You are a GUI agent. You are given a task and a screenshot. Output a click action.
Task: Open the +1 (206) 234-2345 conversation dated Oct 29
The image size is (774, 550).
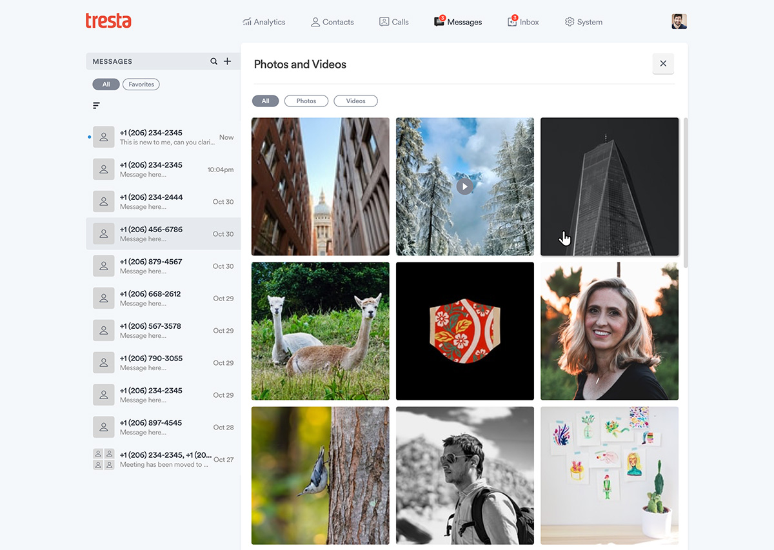click(163, 395)
